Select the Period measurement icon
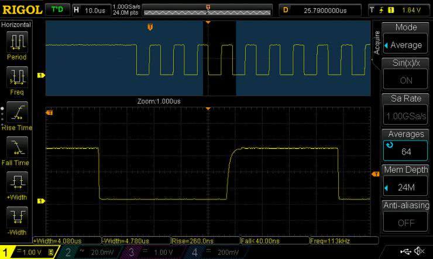The width and height of the screenshot is (433, 259). (x=16, y=42)
